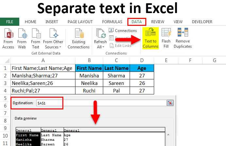
Task: Select column C header
Action: [x=117, y=60]
